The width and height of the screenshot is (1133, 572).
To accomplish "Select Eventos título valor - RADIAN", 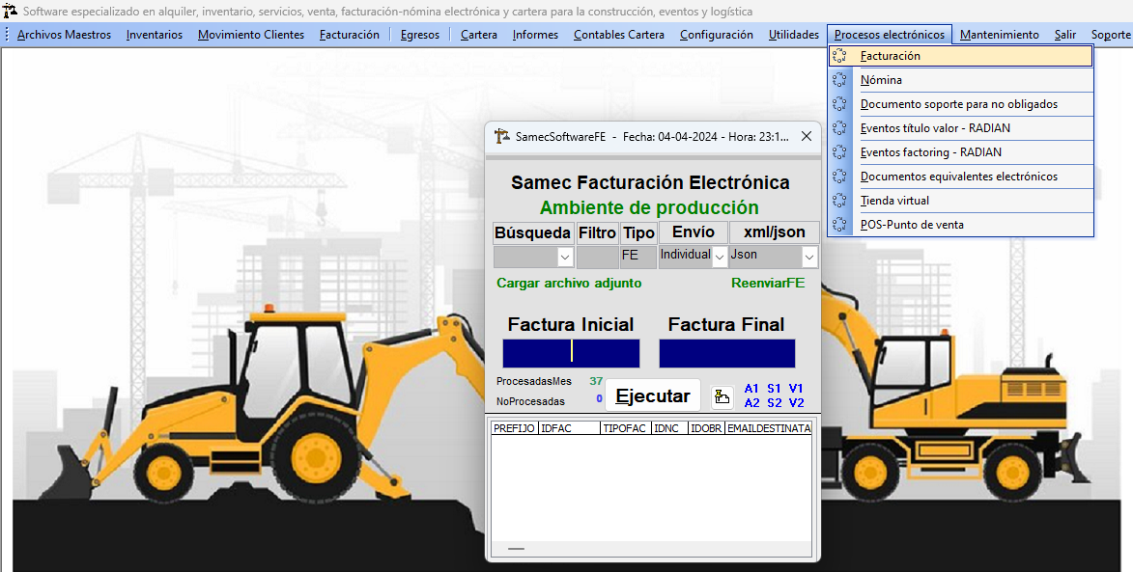I will coord(960,127).
